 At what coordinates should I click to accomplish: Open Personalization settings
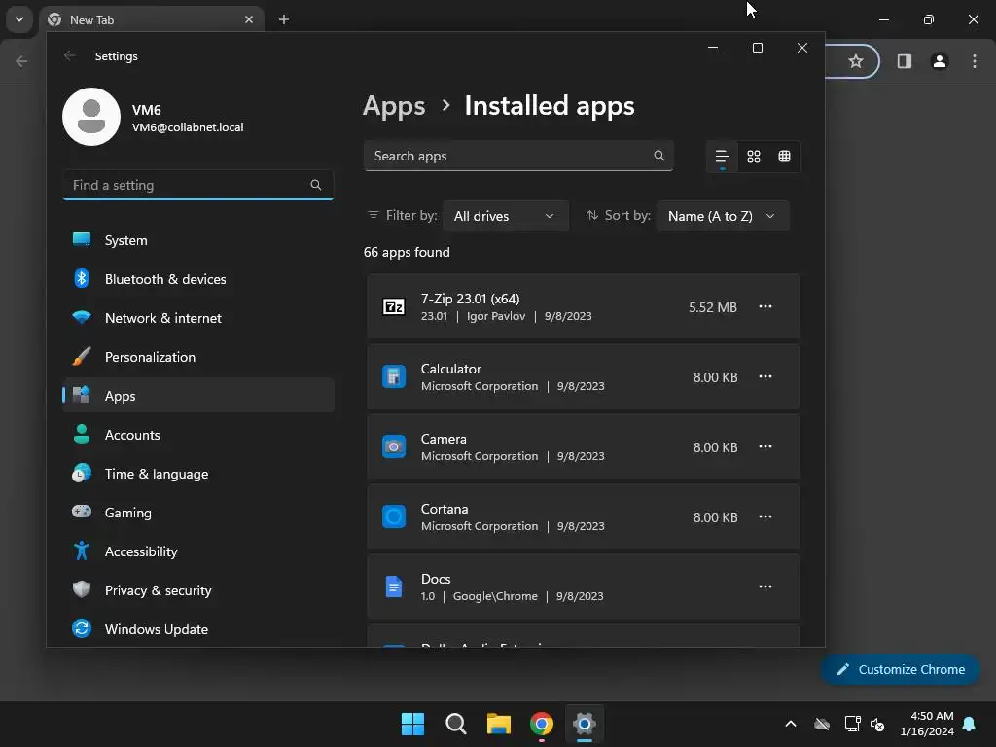(x=198, y=357)
